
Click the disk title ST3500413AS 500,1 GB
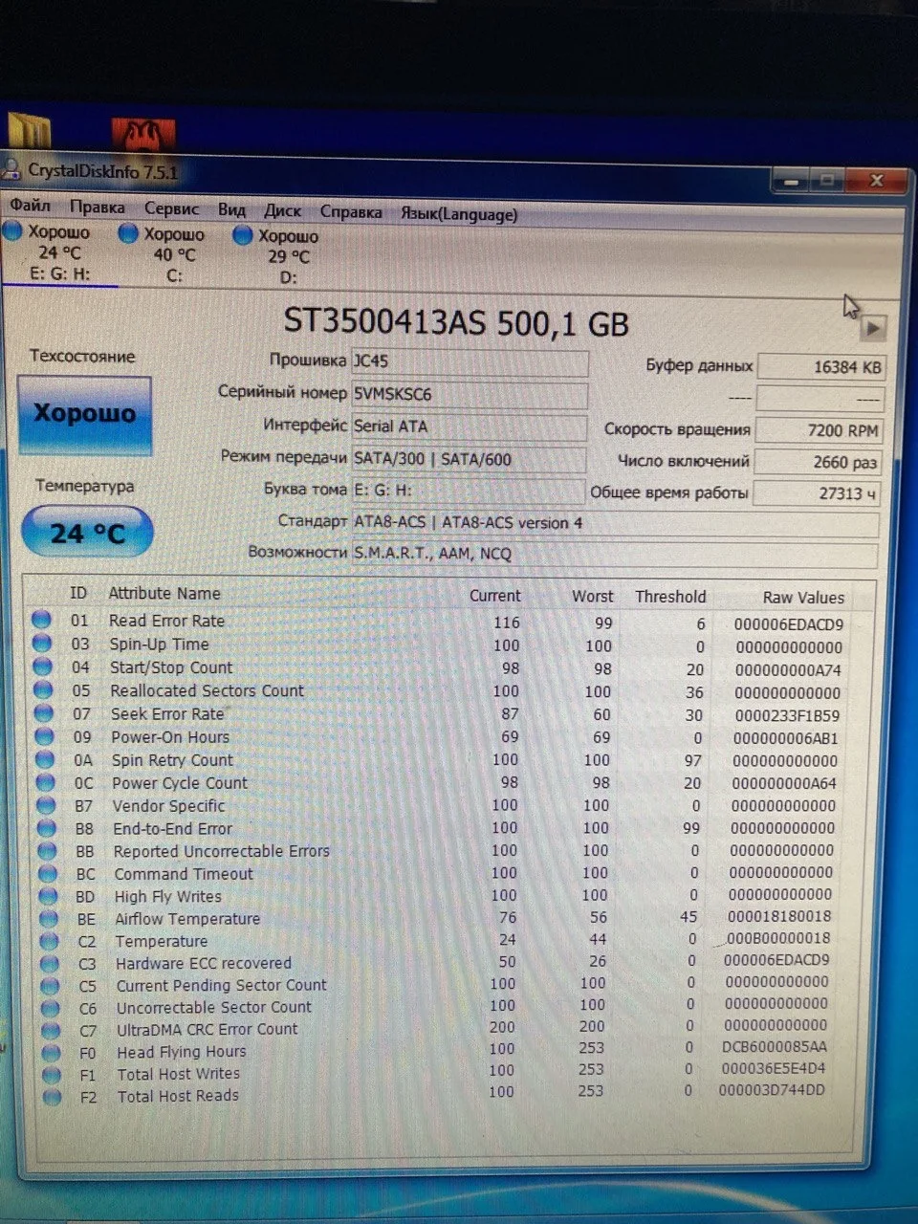[x=456, y=322]
